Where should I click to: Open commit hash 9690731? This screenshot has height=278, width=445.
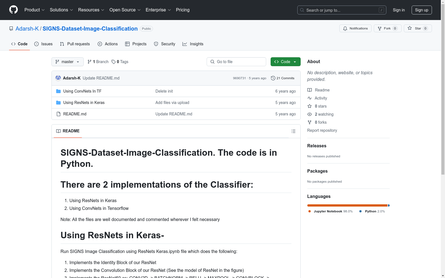tap(239, 78)
